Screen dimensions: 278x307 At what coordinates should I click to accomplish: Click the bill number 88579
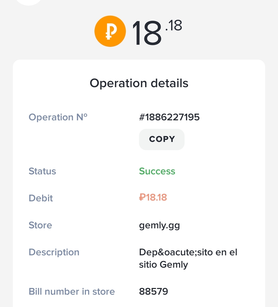(153, 292)
